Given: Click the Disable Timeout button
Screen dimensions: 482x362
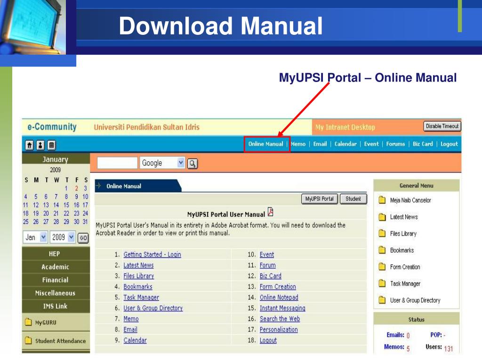Looking at the screenshot, I should point(442,126).
